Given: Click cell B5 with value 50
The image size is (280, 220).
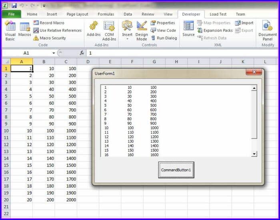Looking at the screenshot, I should (x=44, y=96).
